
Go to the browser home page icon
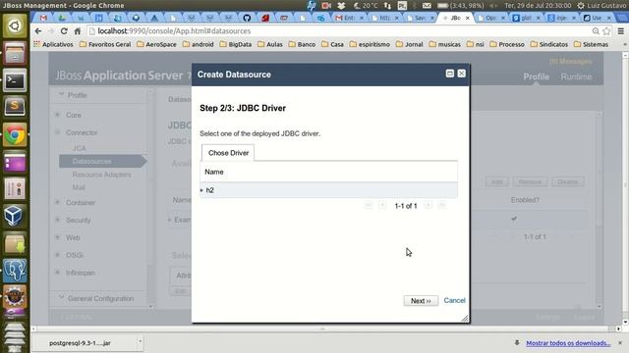pos(78,30)
